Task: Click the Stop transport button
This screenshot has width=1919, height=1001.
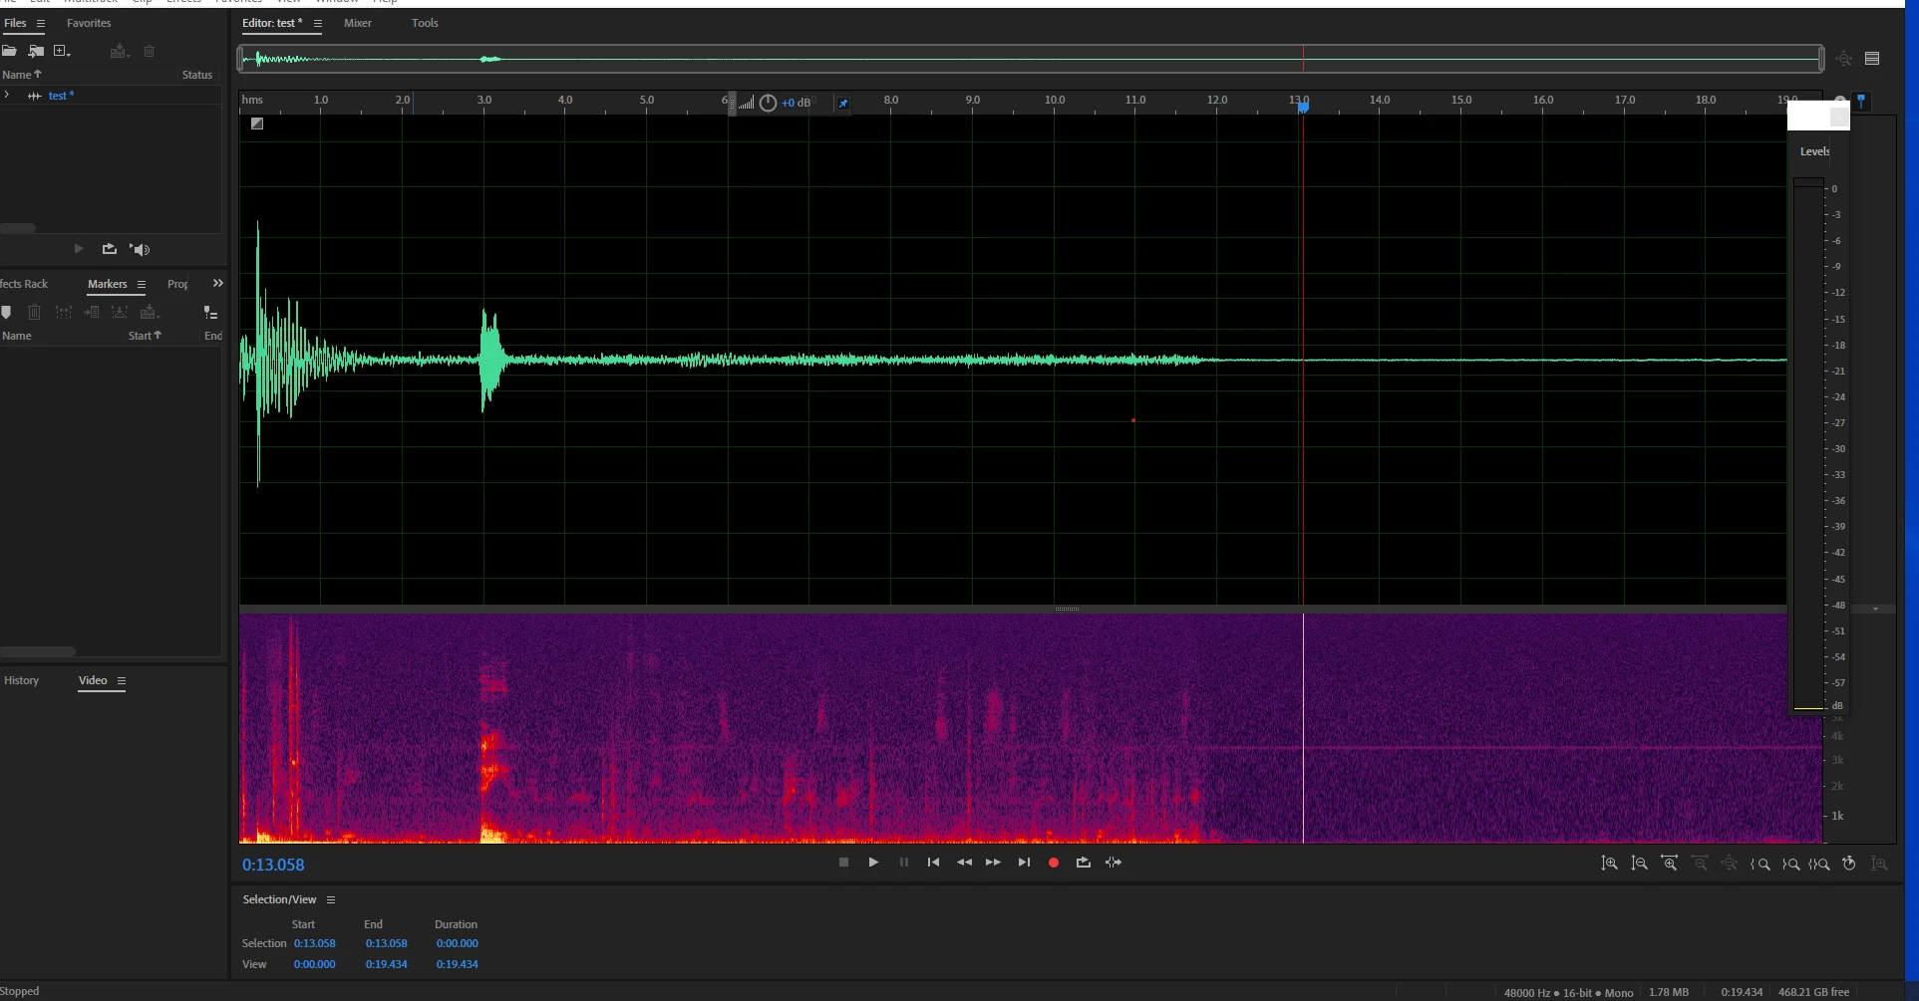Action: pos(843,863)
